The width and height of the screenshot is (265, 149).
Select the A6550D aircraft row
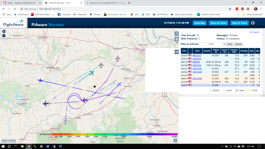pos(220,82)
